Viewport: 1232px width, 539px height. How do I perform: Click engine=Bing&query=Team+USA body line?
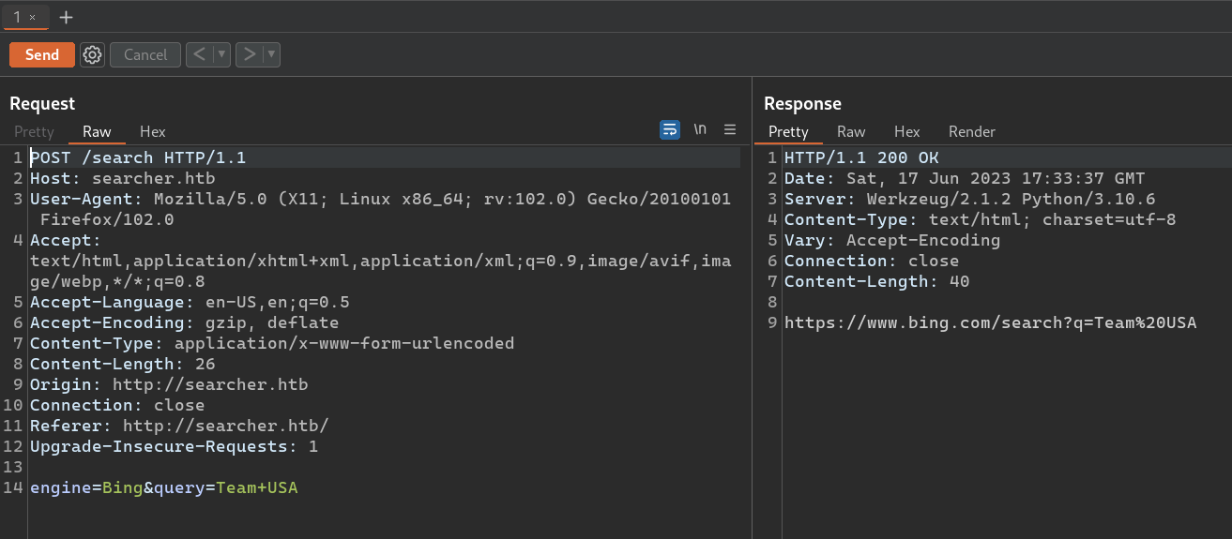click(164, 487)
